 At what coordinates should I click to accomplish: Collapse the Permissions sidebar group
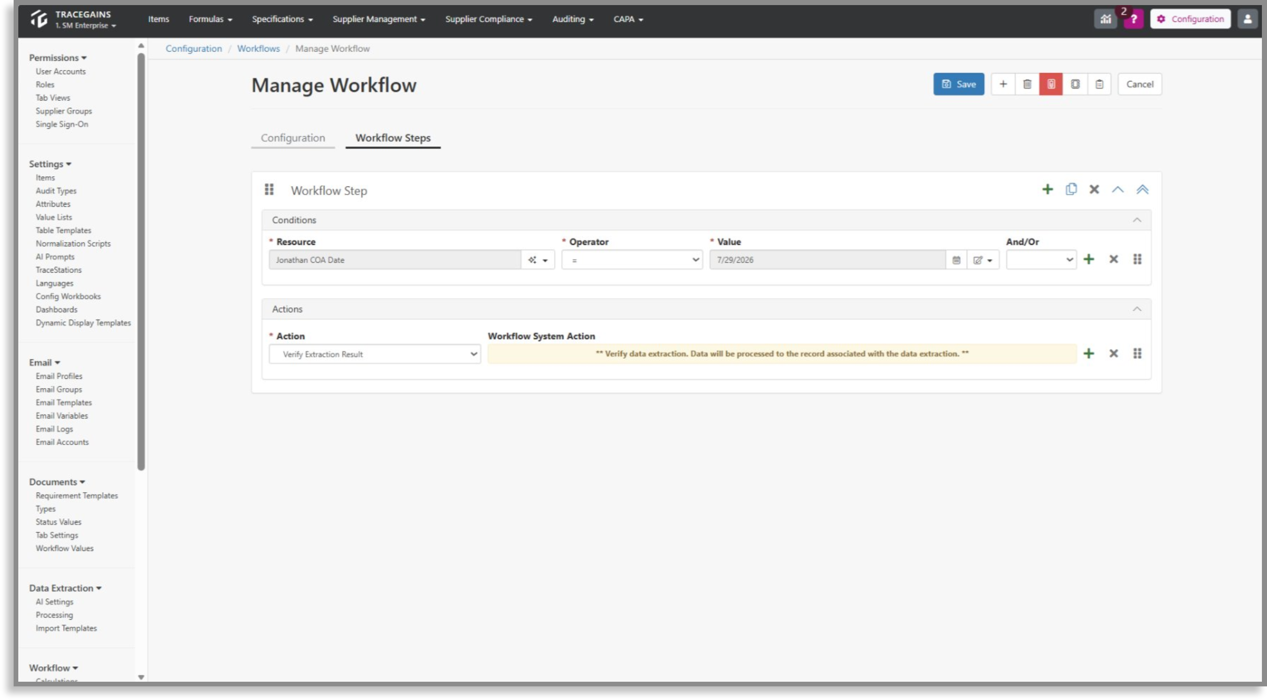57,57
